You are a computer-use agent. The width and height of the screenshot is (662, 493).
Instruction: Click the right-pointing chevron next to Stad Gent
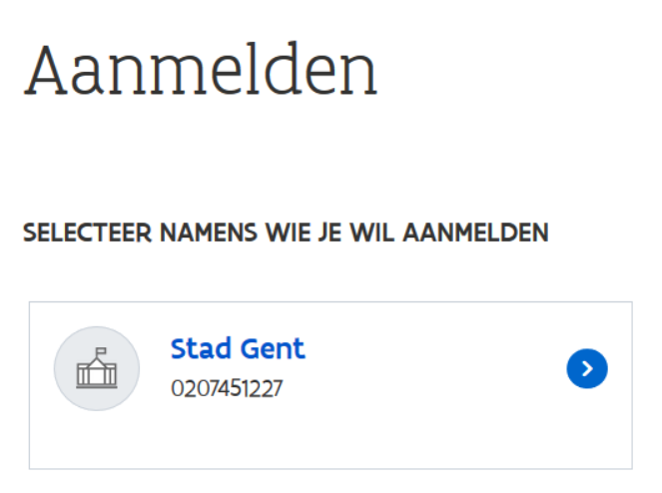click(x=587, y=368)
